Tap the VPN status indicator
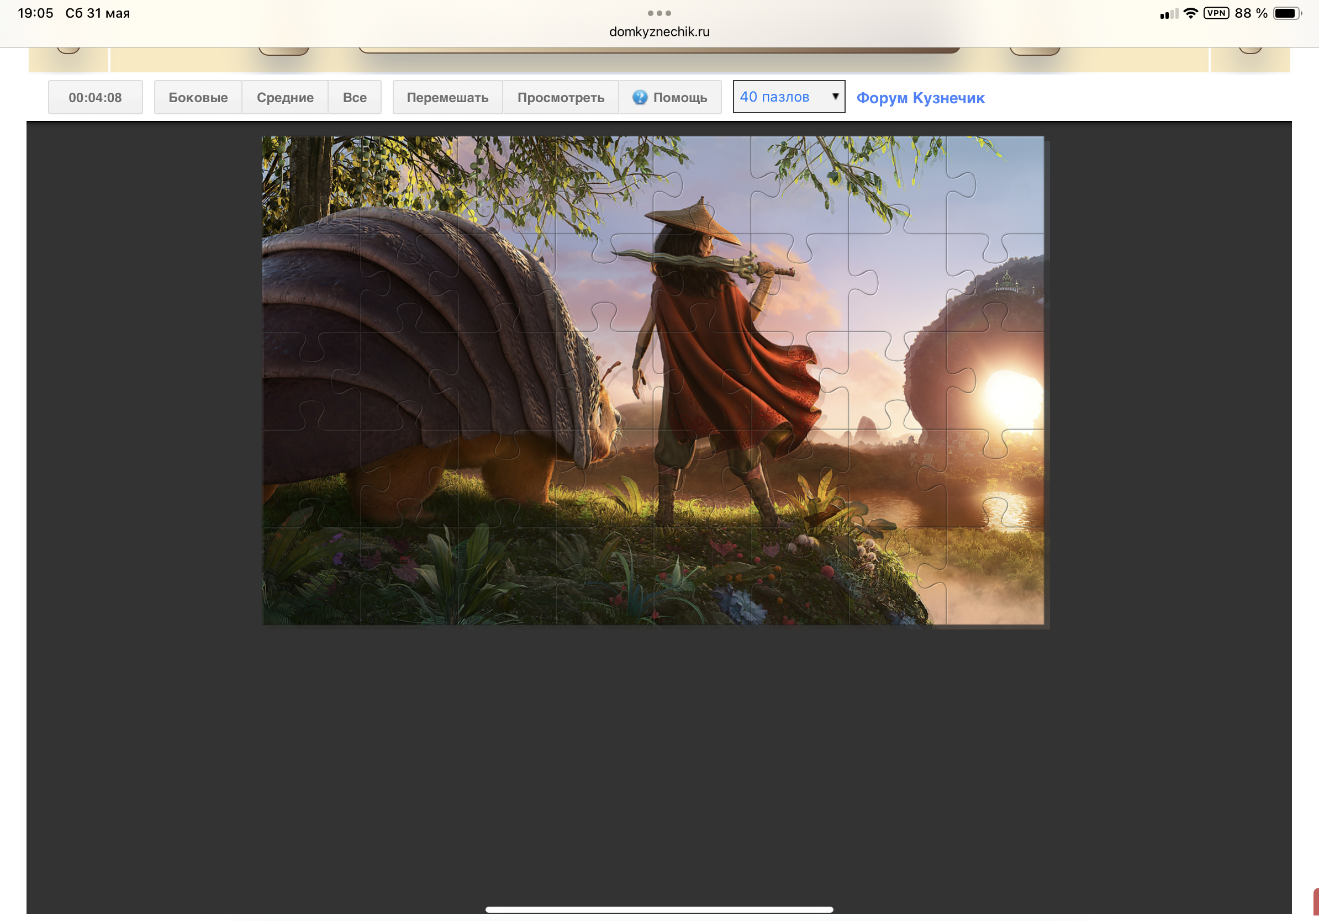The height and width of the screenshot is (921, 1319). [x=1216, y=13]
